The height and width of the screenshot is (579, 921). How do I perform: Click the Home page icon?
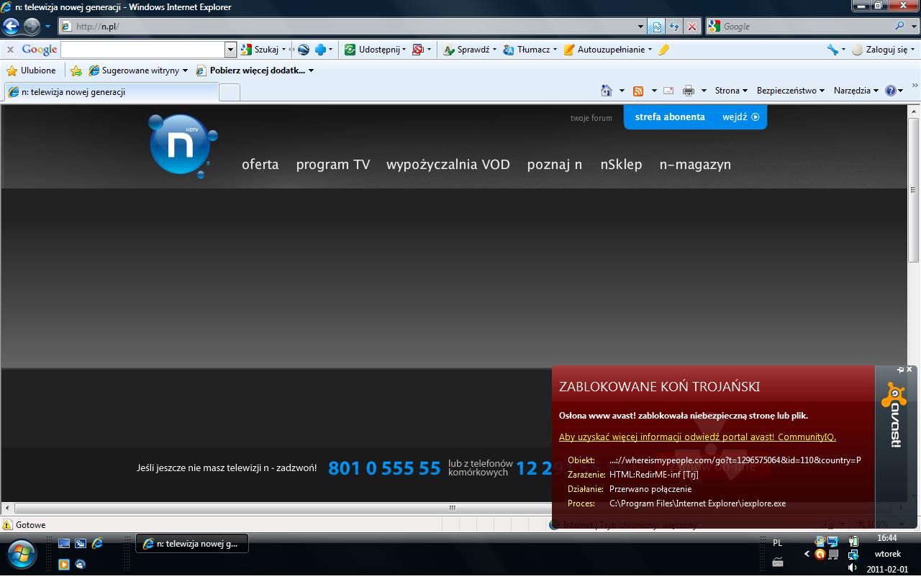pyautogui.click(x=607, y=91)
